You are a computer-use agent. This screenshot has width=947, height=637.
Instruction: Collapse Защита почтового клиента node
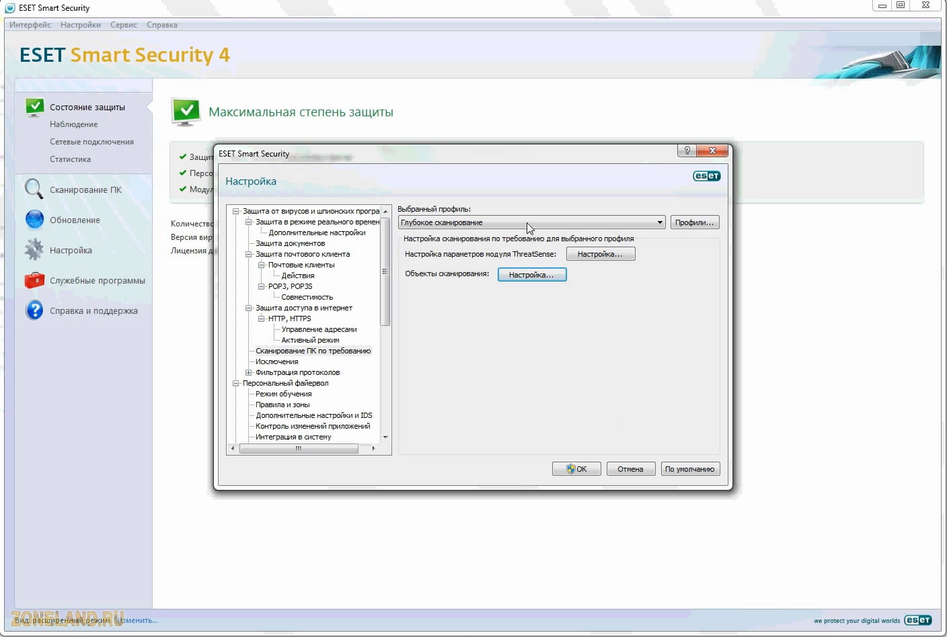tap(248, 254)
